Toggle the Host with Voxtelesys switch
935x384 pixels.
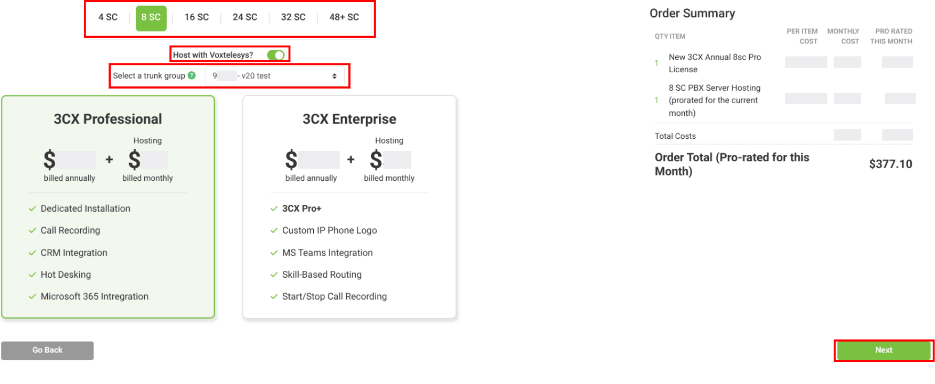coord(275,55)
